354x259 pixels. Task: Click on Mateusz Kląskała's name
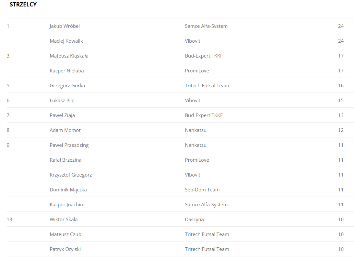click(69, 56)
